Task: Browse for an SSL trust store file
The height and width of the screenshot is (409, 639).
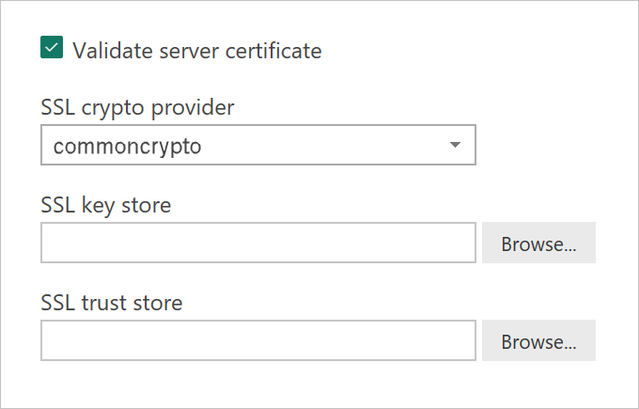Action: point(538,341)
